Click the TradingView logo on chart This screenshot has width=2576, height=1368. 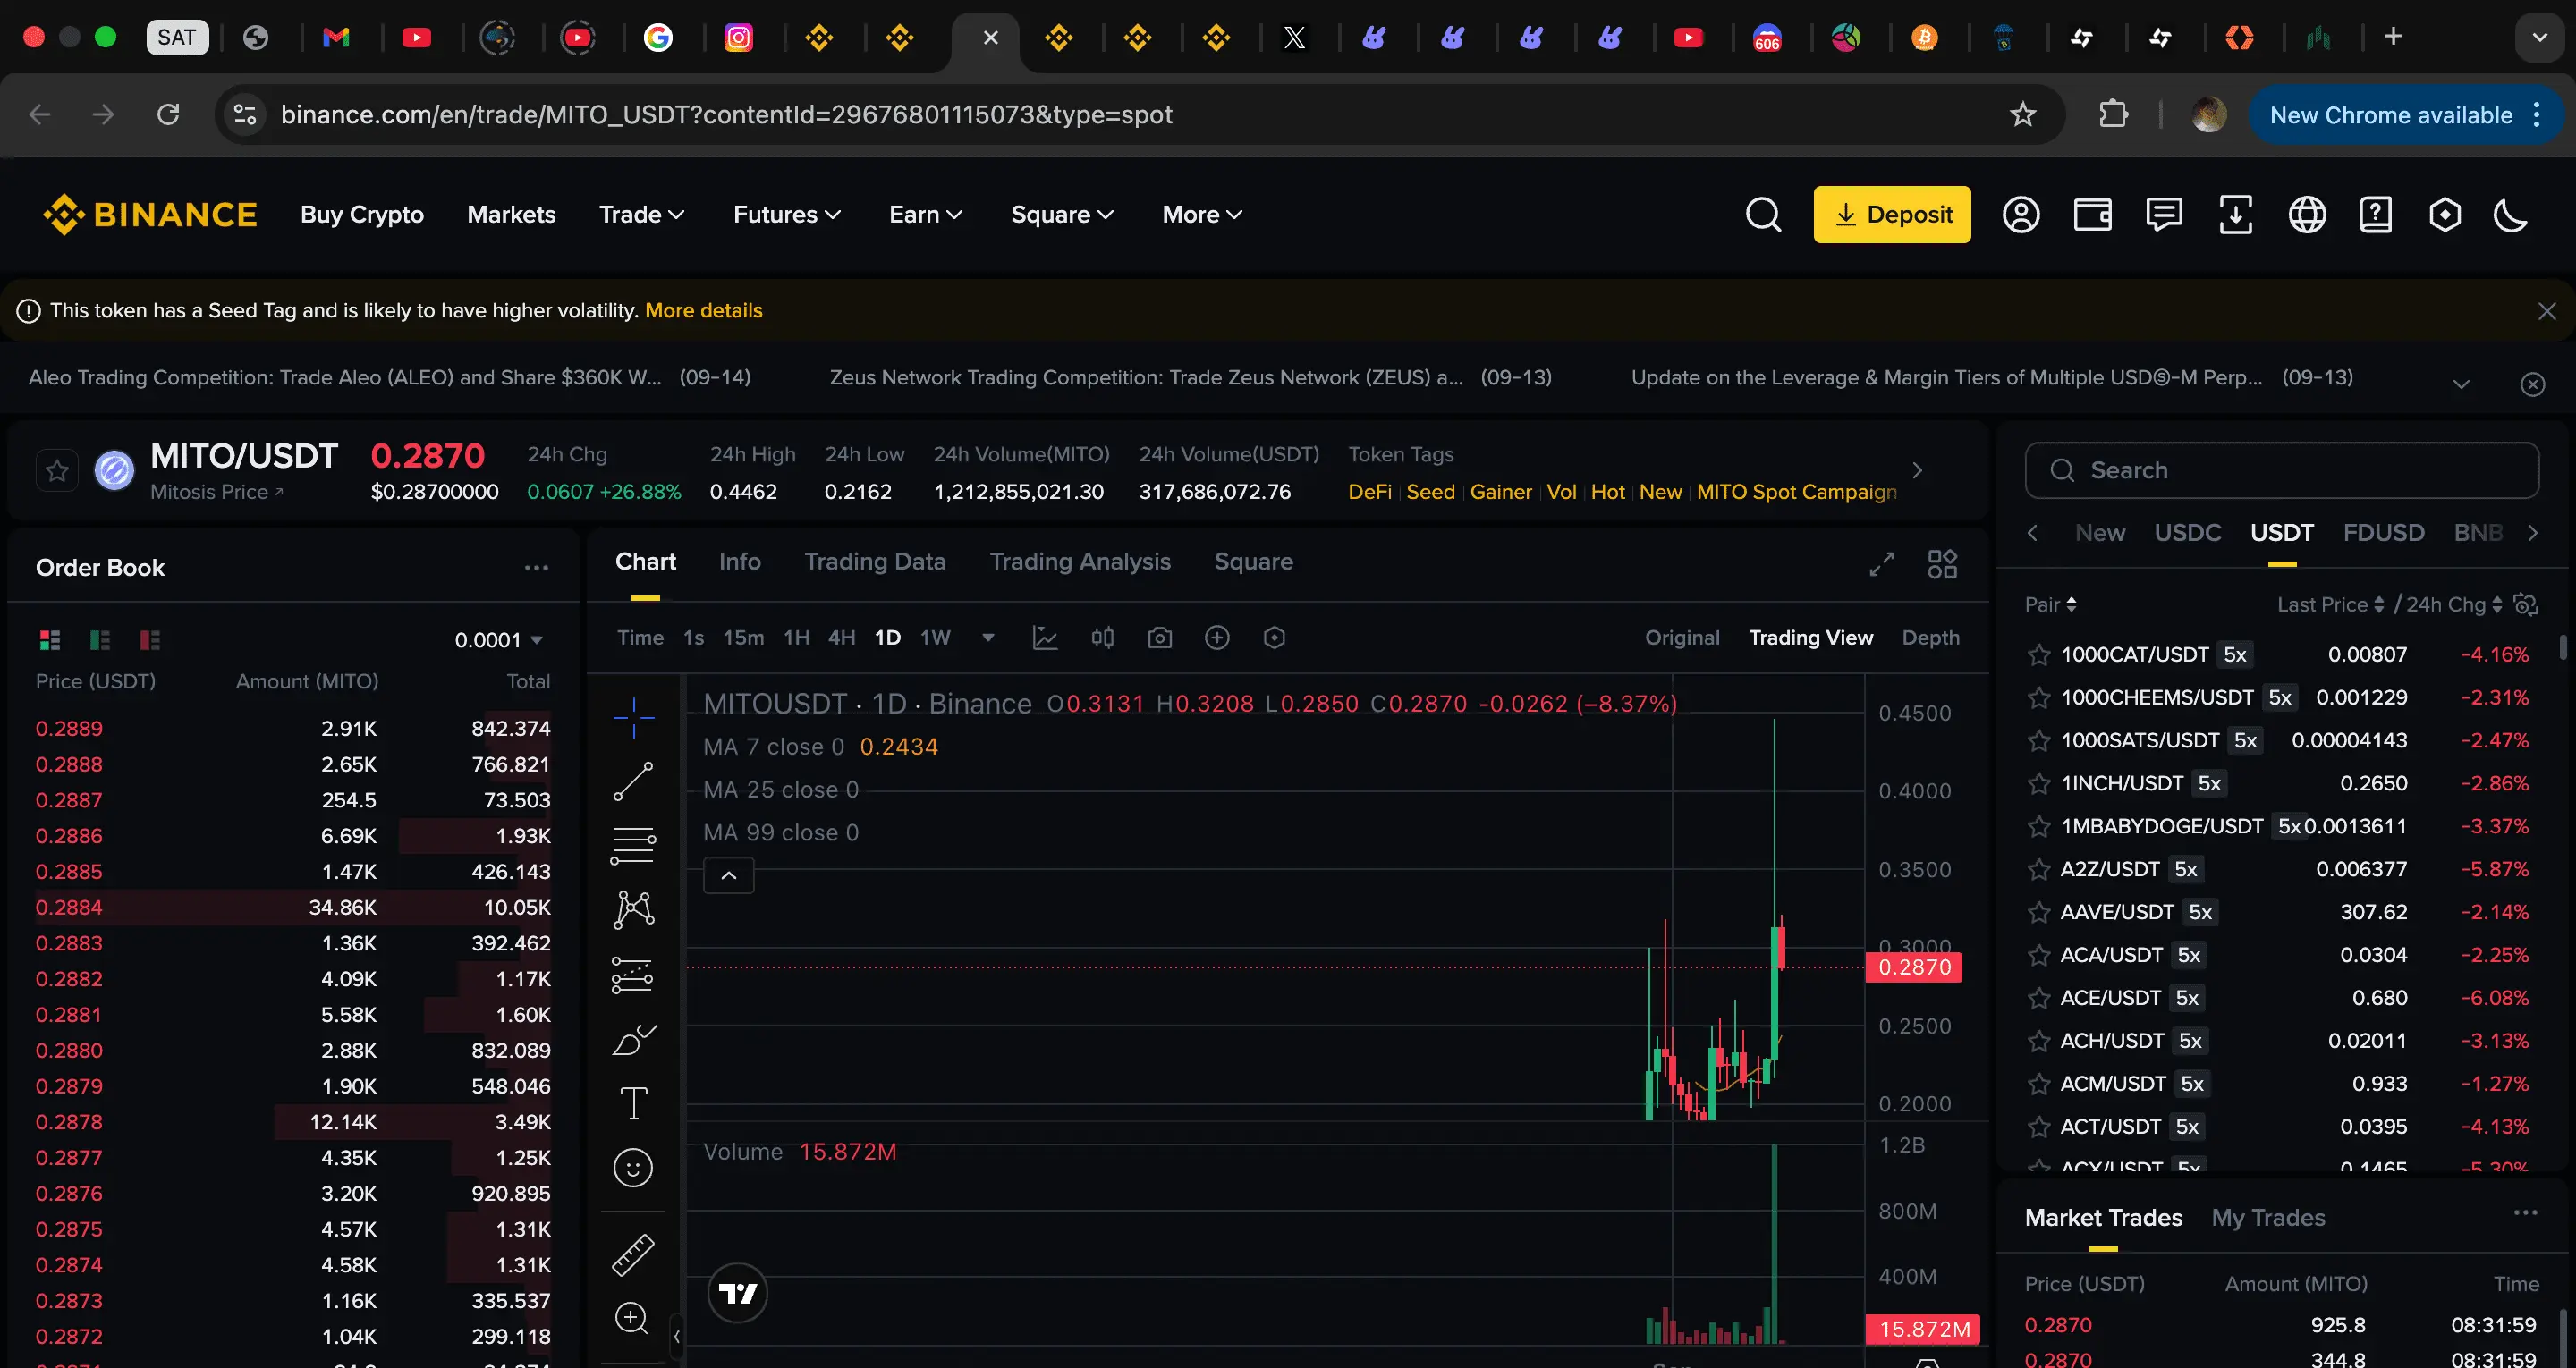(x=738, y=1293)
